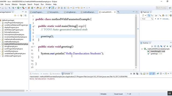Open the Run button dropdown arrow
The height and width of the screenshot is (96, 172).
pyautogui.click(x=20, y=8)
